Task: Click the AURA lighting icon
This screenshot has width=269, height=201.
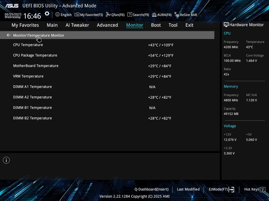Action: coord(154,15)
